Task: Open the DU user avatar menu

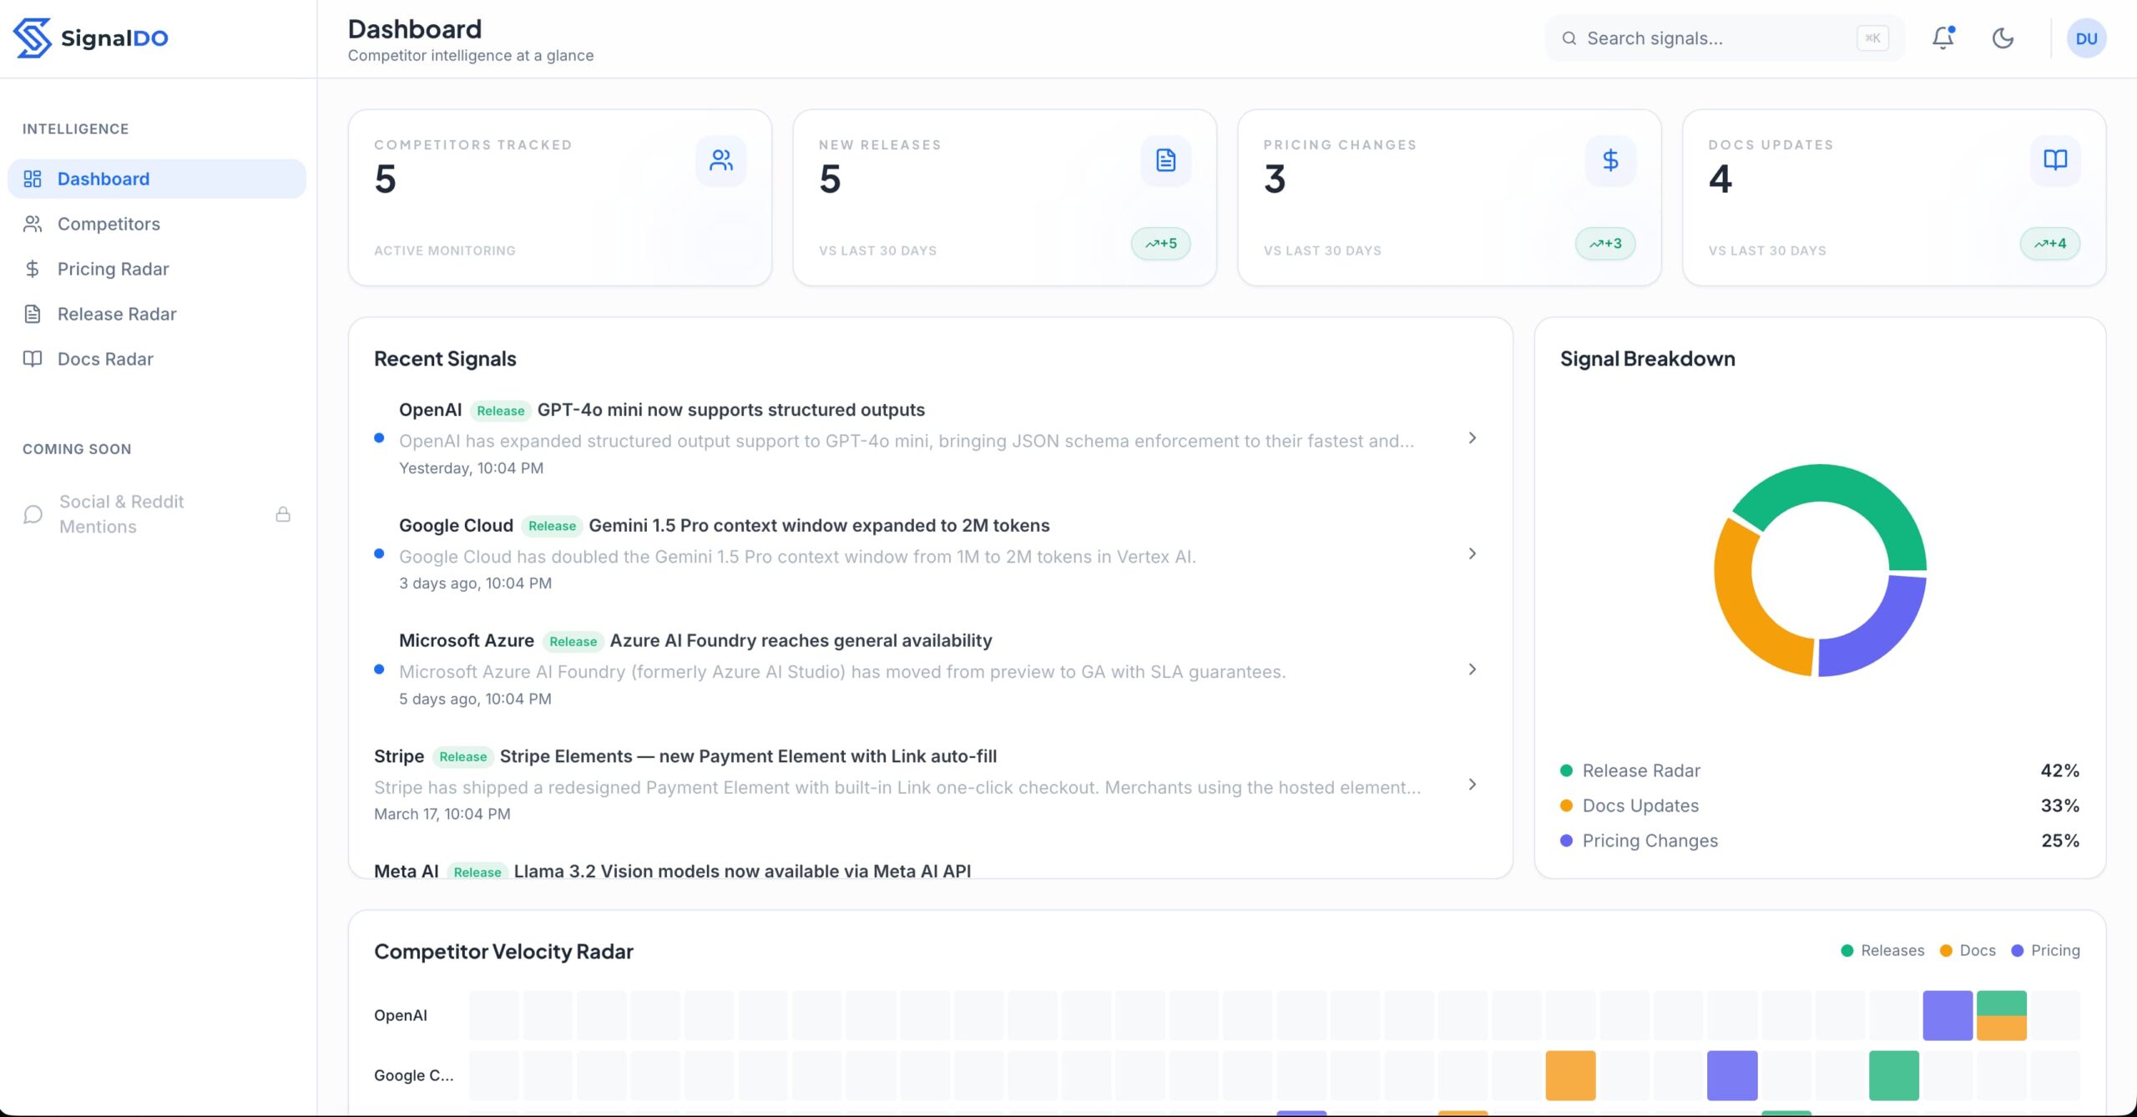Action: point(2085,38)
